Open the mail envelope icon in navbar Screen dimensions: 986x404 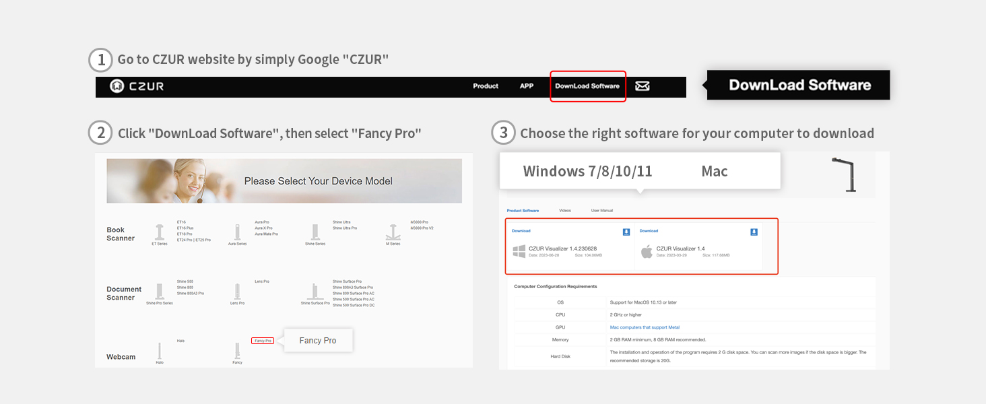click(x=643, y=86)
